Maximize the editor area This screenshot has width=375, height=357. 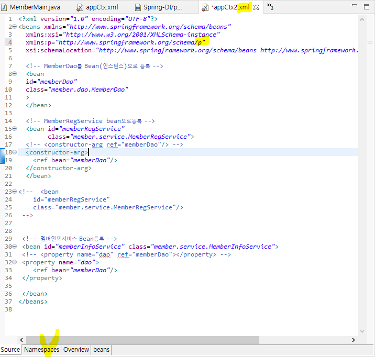[x=367, y=7]
